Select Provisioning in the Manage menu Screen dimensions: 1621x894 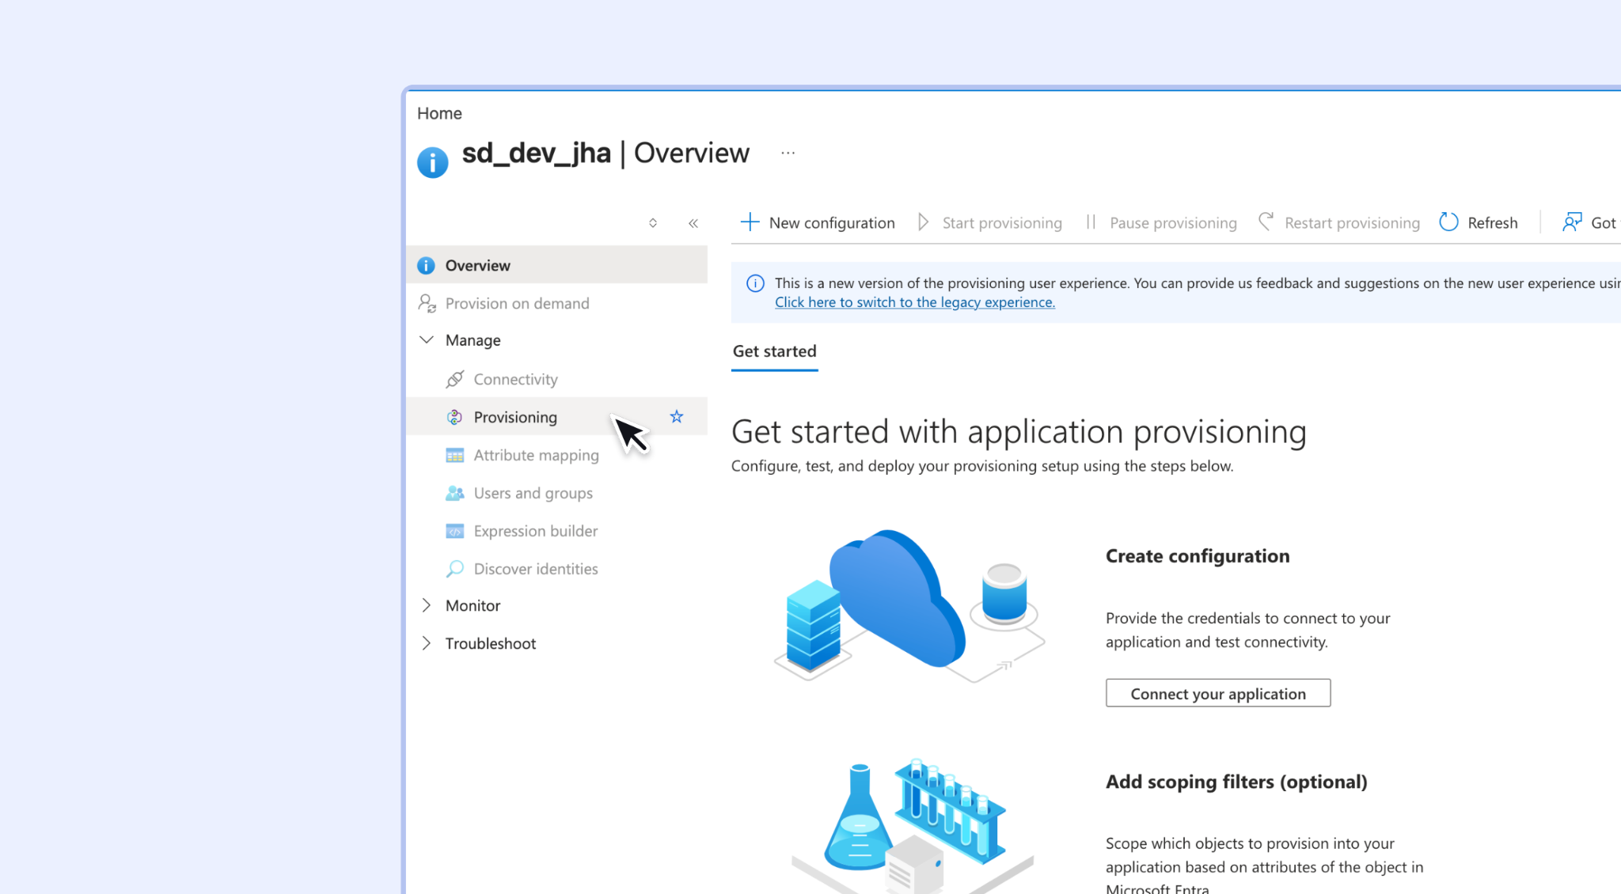557,417
